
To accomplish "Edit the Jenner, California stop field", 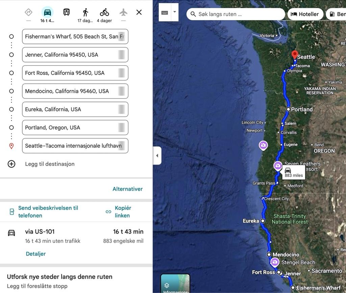I will 75,55.
